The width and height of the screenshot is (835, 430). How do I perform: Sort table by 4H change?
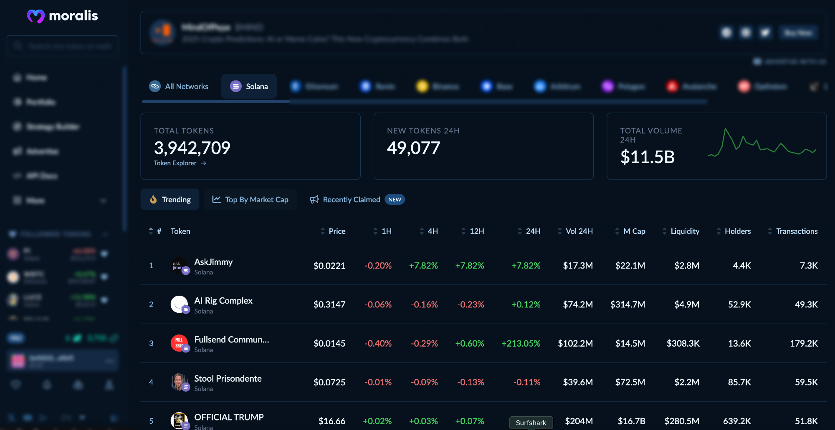point(429,231)
